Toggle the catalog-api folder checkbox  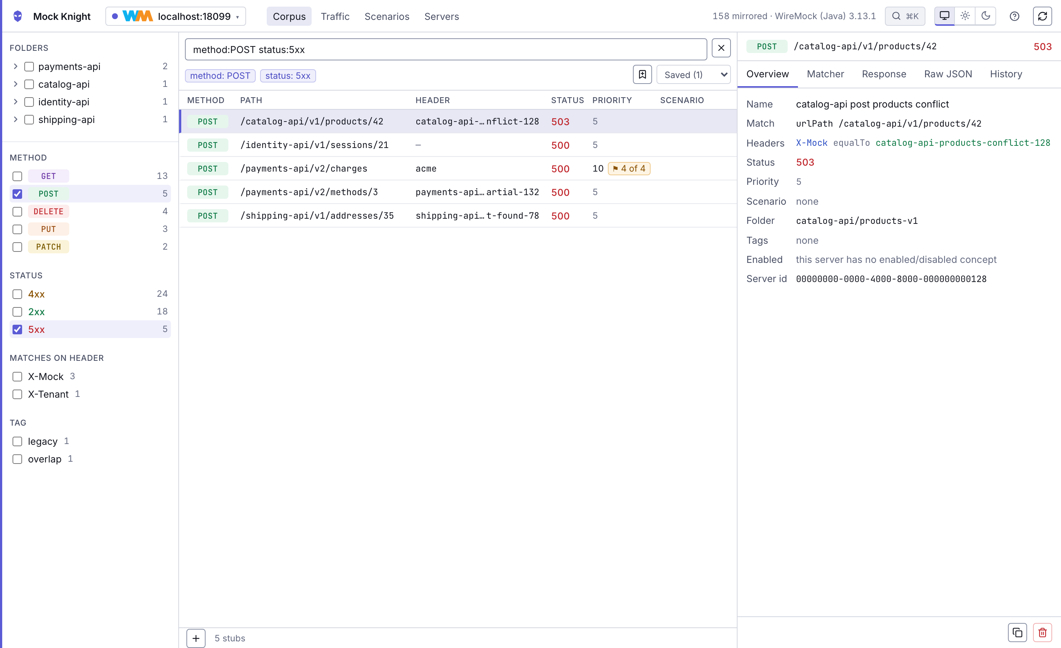29,84
